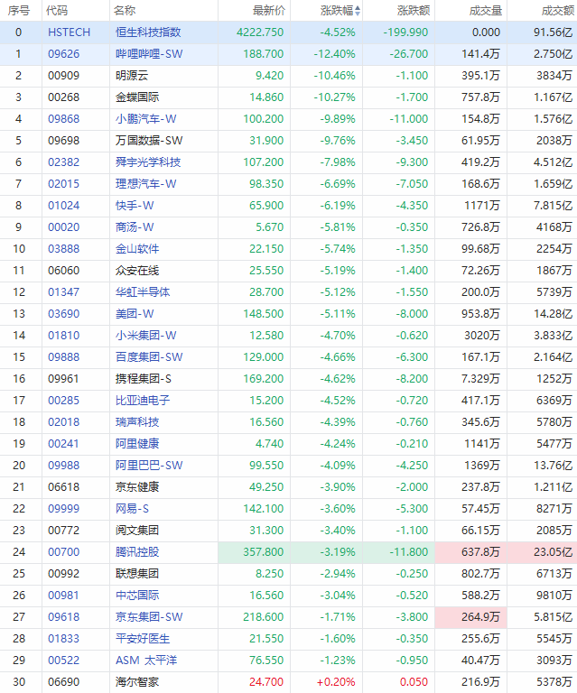Open 理想汽车-W stock
Screen dimensions: 577x693
146,184
